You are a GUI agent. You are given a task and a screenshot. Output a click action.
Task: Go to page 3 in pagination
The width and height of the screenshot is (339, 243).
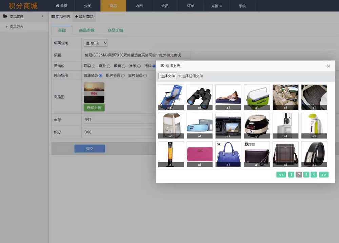(x=306, y=175)
